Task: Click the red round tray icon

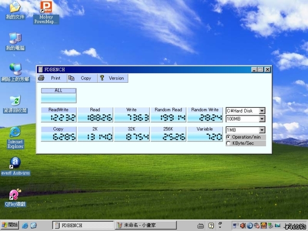Action: (257, 226)
